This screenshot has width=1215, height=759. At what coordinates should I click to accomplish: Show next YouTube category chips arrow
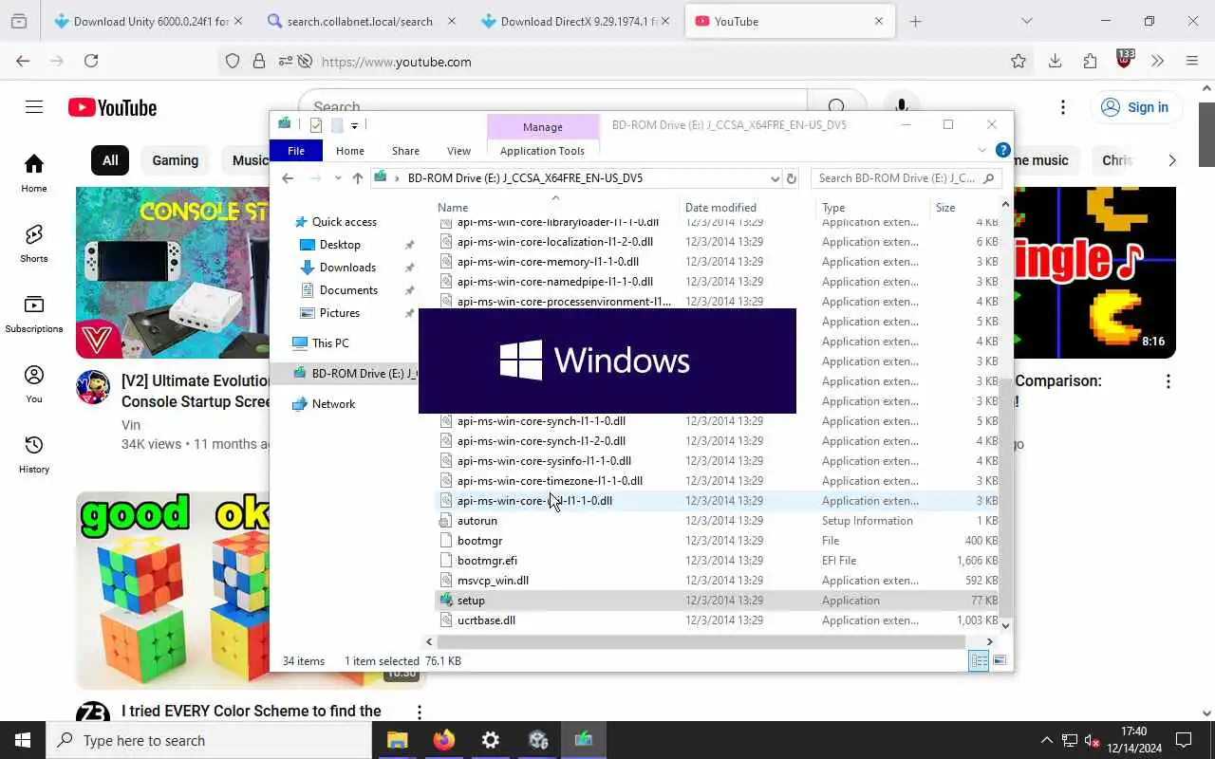(x=1171, y=160)
